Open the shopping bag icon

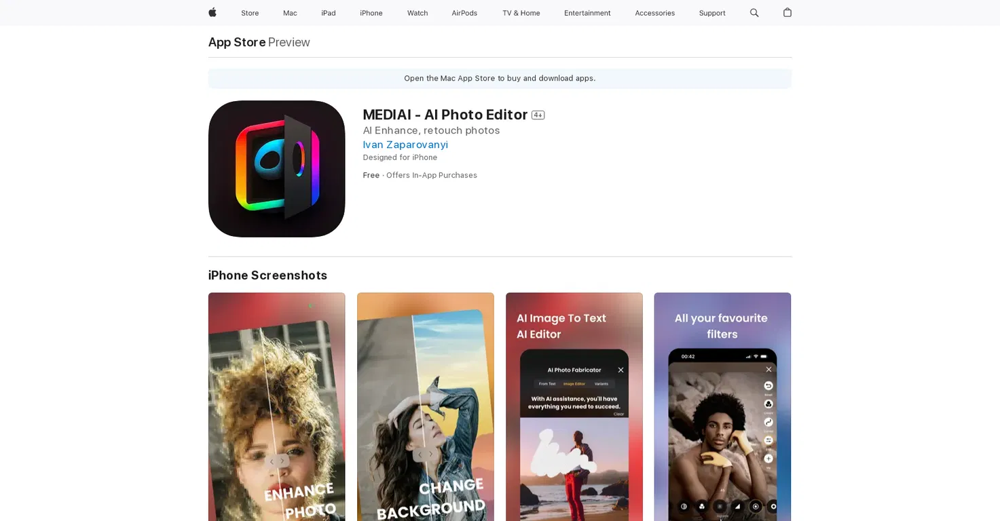pyautogui.click(x=788, y=12)
